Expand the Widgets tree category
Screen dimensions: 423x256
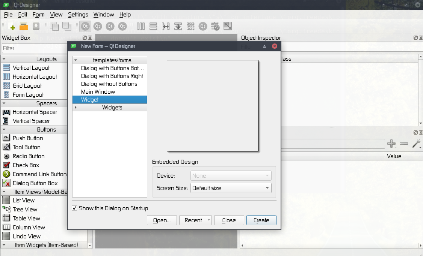coord(76,108)
